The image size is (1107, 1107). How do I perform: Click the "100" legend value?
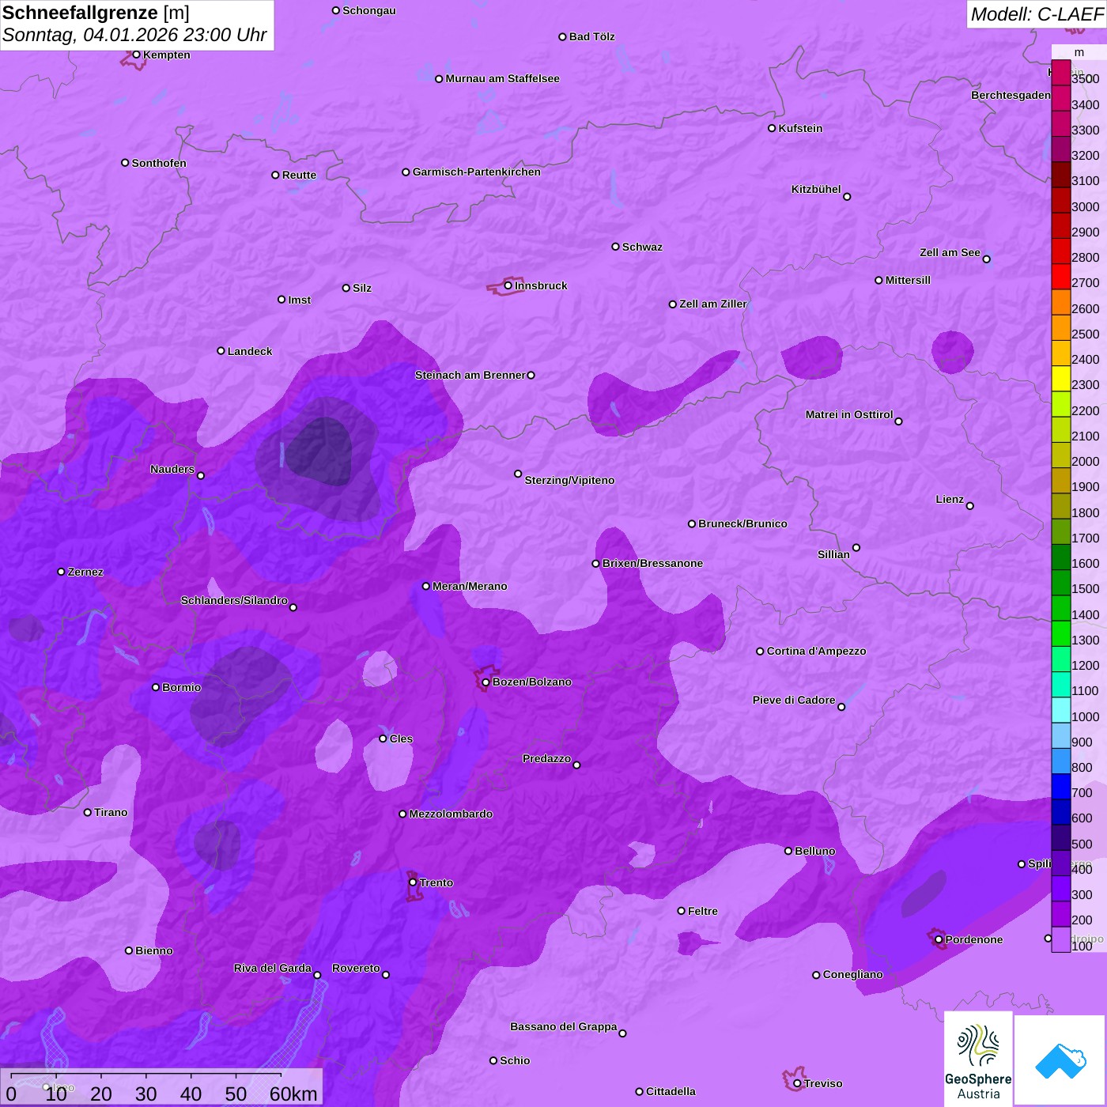[1082, 946]
